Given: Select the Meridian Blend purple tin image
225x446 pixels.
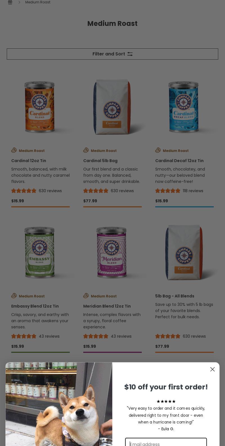Looking at the screenshot, I should 112,252.
